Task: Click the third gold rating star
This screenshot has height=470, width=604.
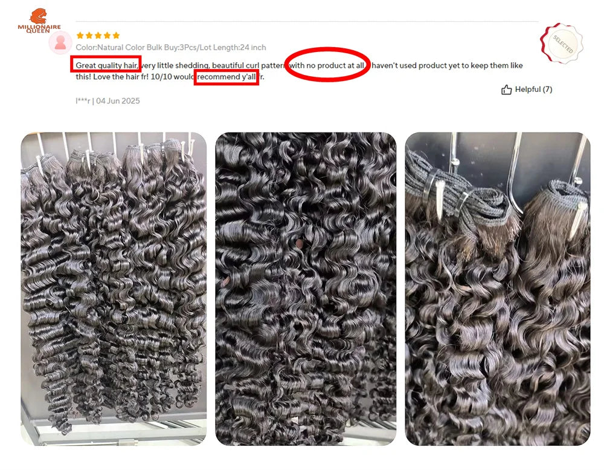Action: click(98, 36)
